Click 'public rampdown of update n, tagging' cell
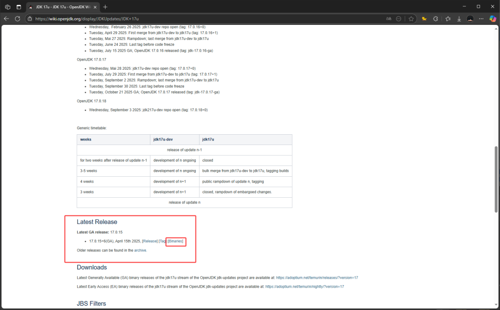Viewport: 500px width, 310px height. pyautogui.click(x=246, y=182)
